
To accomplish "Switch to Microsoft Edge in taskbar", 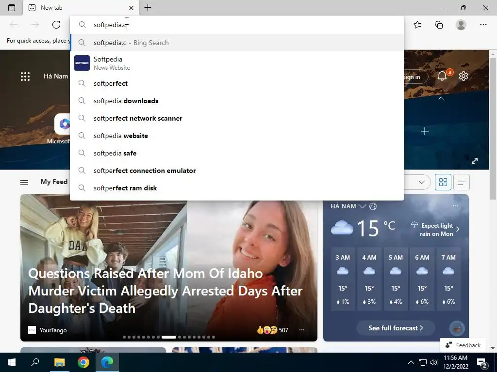I will tap(107, 362).
